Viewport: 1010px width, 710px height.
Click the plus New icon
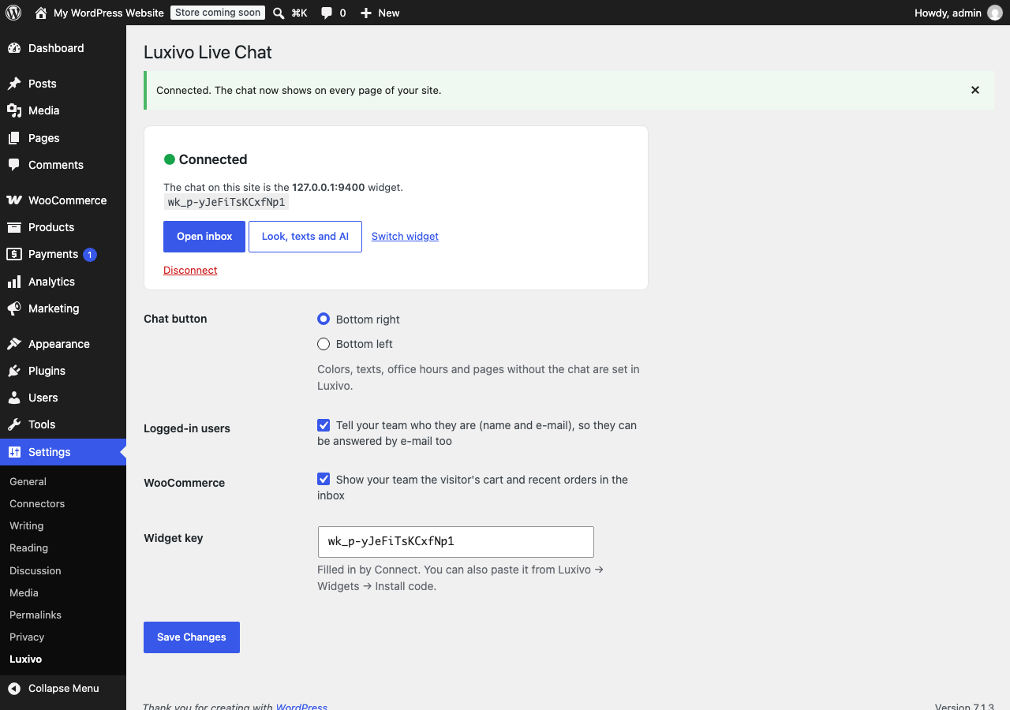pyautogui.click(x=366, y=13)
